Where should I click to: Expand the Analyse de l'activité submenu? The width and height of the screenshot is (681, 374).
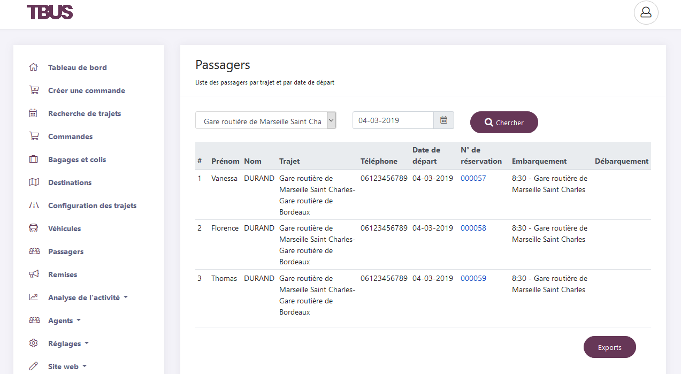(88, 297)
